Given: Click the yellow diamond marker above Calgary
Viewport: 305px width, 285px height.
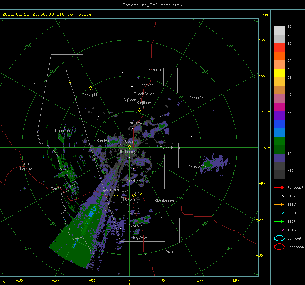Looking at the screenshot, I should pos(134,195).
